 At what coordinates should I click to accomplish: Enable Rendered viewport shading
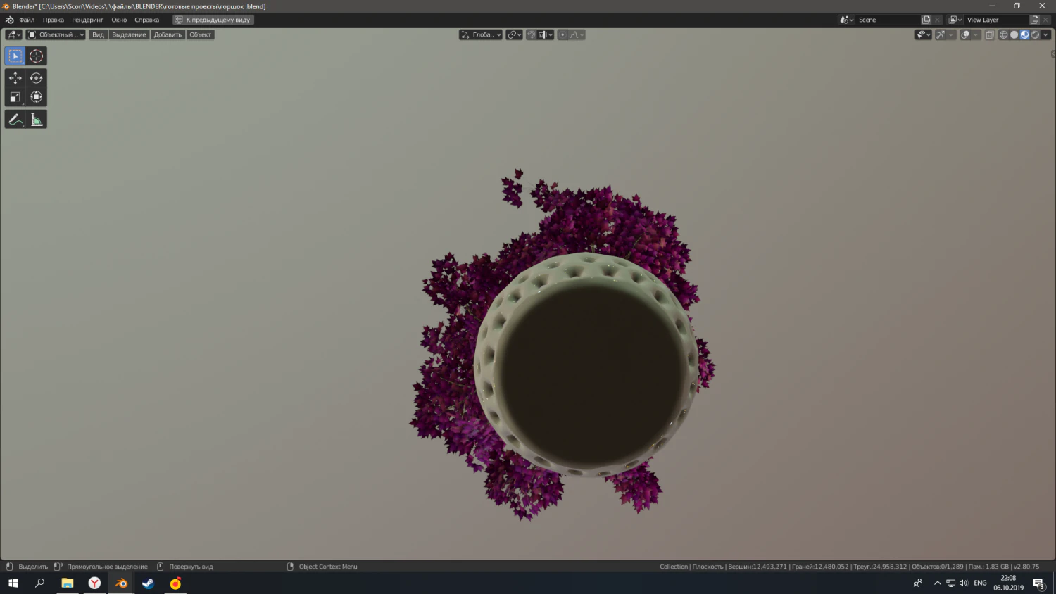(1034, 34)
